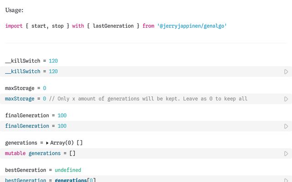
Task: Select the finalGeneration output value 100
Action: (62, 116)
